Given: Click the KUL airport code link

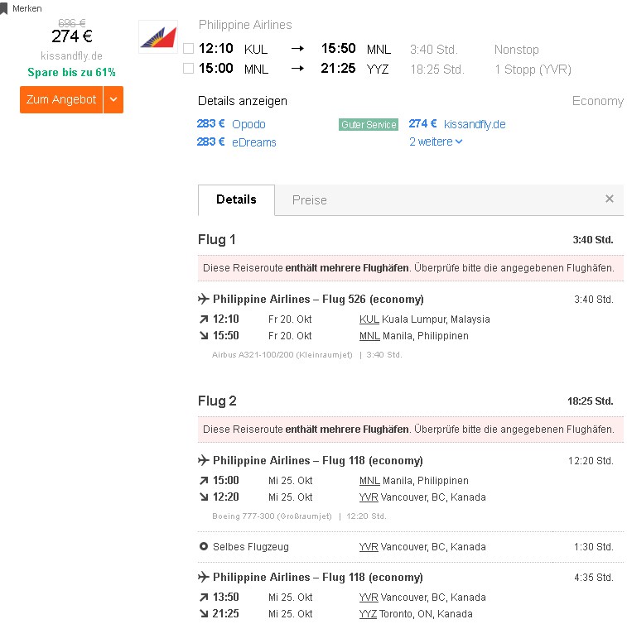Looking at the screenshot, I should (369, 319).
